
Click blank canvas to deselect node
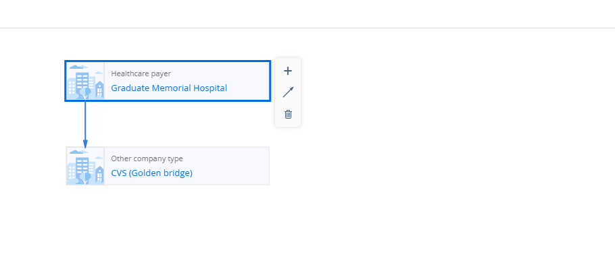(x=431, y=156)
